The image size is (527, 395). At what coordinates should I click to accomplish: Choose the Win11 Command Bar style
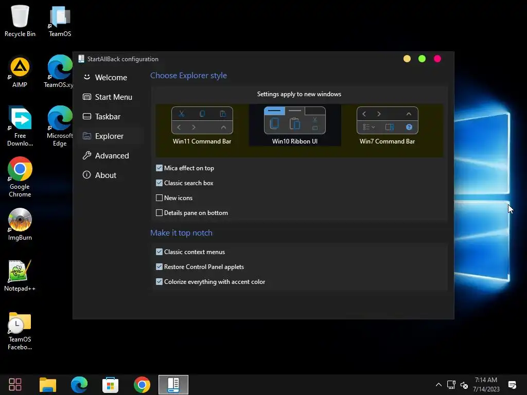202,125
